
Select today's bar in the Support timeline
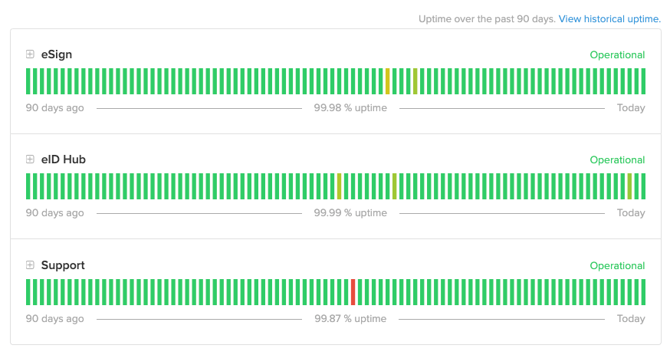tap(643, 292)
